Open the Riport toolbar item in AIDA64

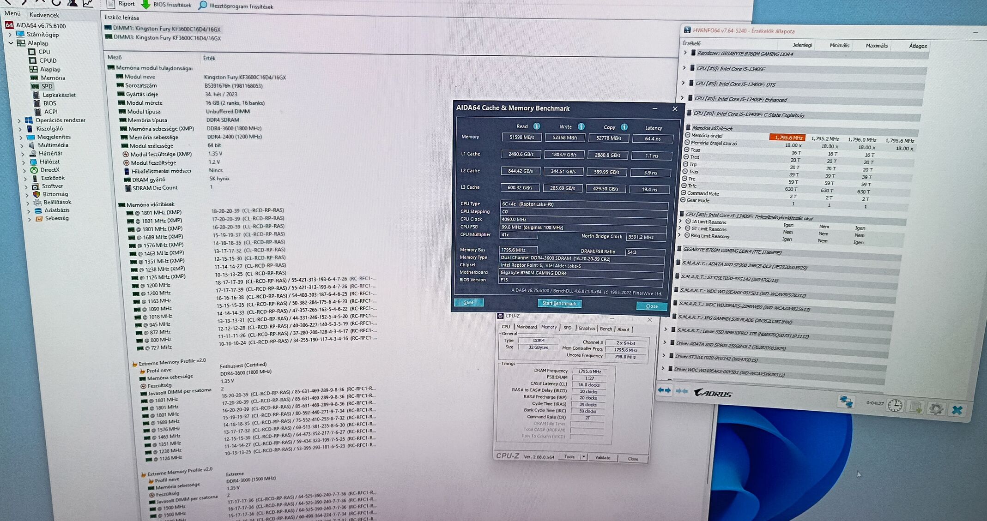click(121, 4)
